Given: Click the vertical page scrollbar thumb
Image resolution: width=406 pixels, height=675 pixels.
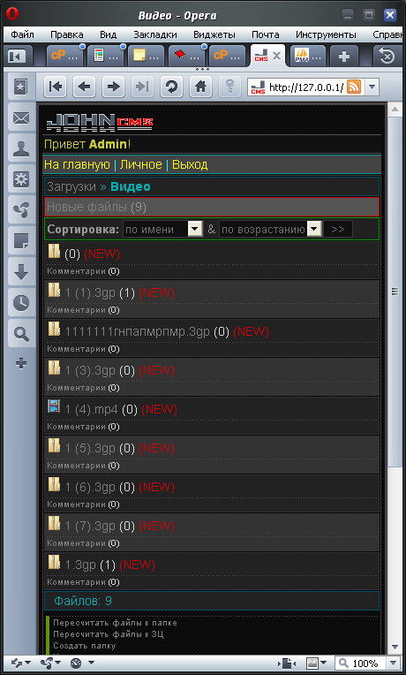Looking at the screenshot, I should (x=395, y=292).
